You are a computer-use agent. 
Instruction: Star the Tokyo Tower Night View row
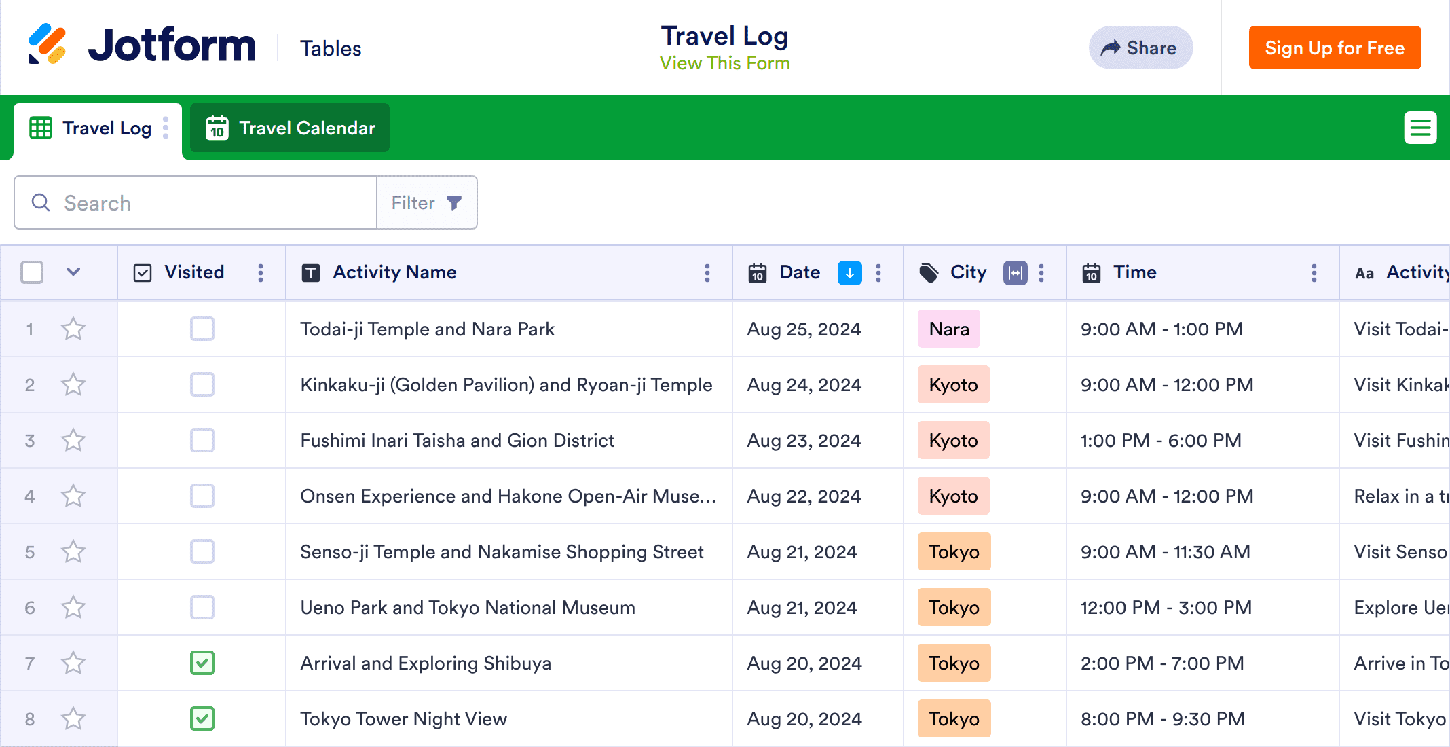tap(73, 718)
